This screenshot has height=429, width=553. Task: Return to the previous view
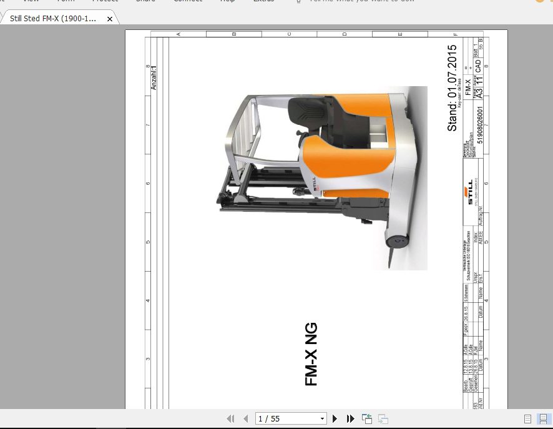[x=367, y=418]
